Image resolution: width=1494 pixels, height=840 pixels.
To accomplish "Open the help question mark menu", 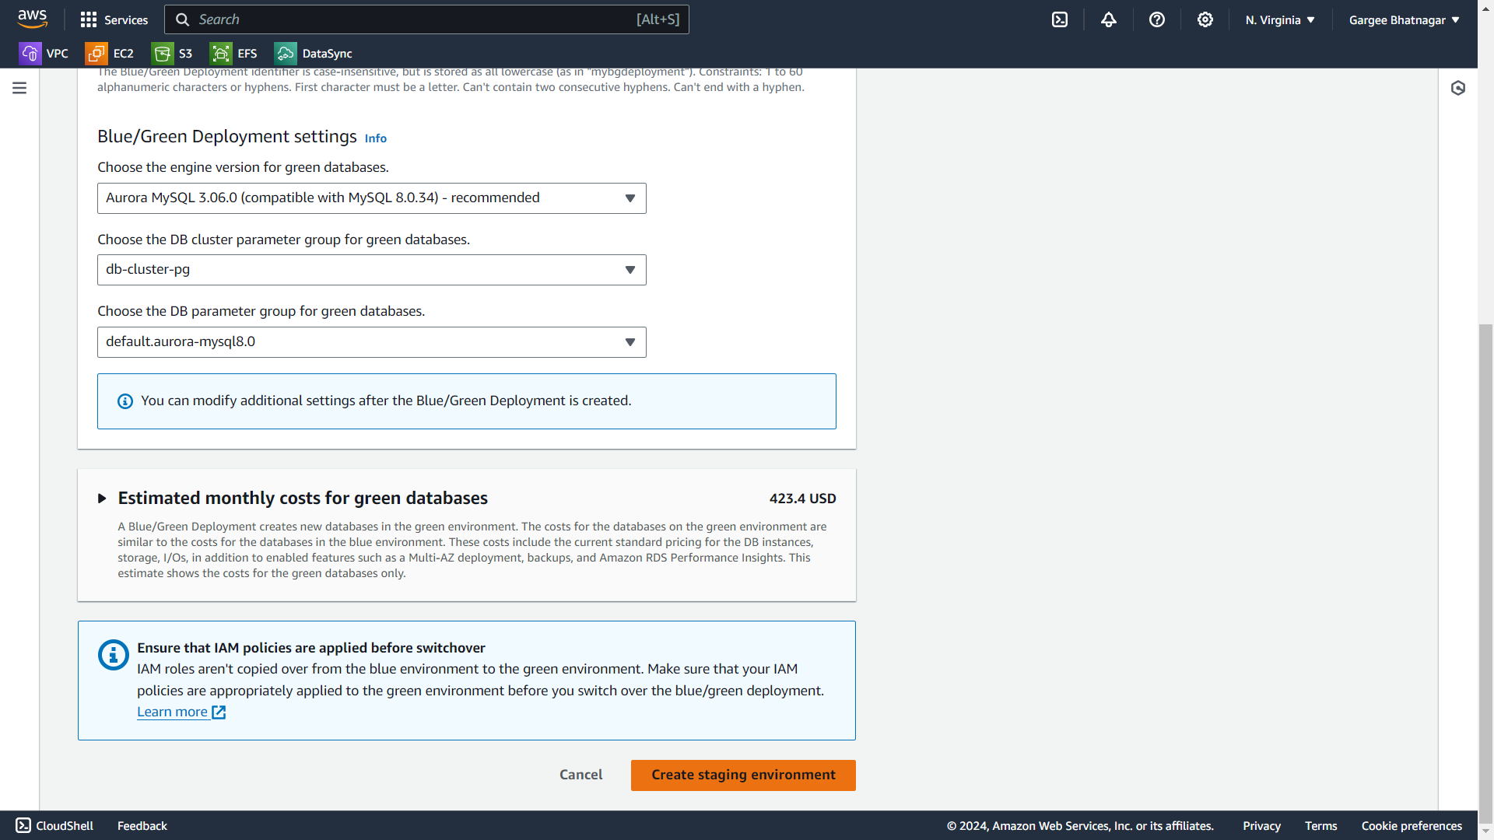I will [1156, 19].
